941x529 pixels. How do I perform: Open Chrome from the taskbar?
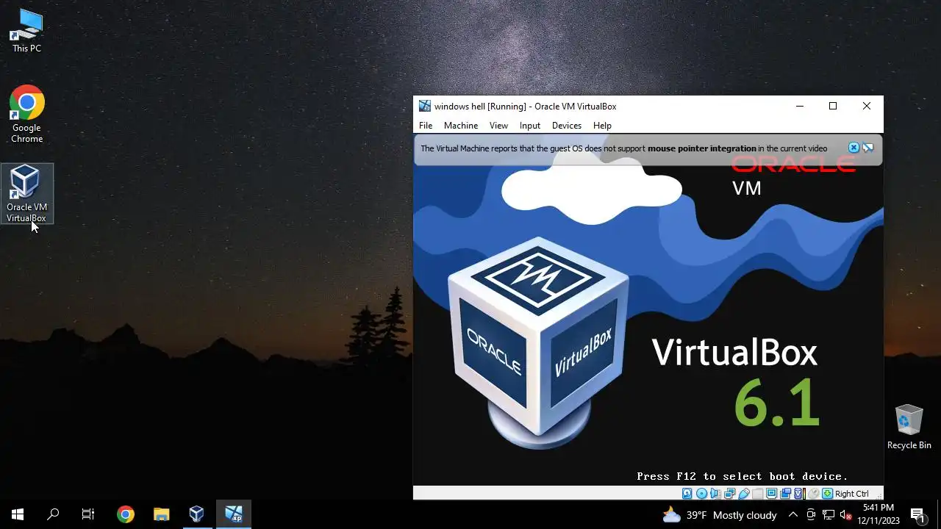126,515
